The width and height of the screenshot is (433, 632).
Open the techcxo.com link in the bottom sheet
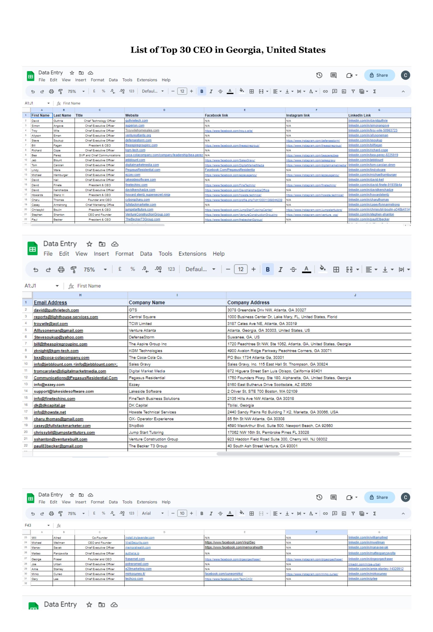(134, 579)
